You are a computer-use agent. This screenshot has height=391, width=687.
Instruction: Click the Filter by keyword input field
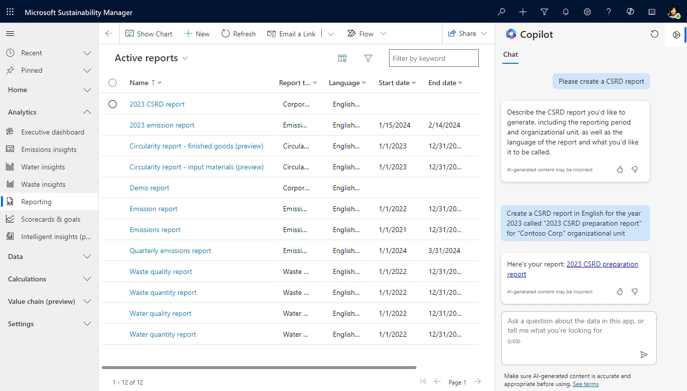pyautogui.click(x=433, y=58)
